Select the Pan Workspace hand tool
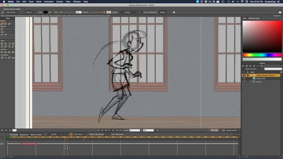This screenshot has width=283, height=159. click(2, 58)
